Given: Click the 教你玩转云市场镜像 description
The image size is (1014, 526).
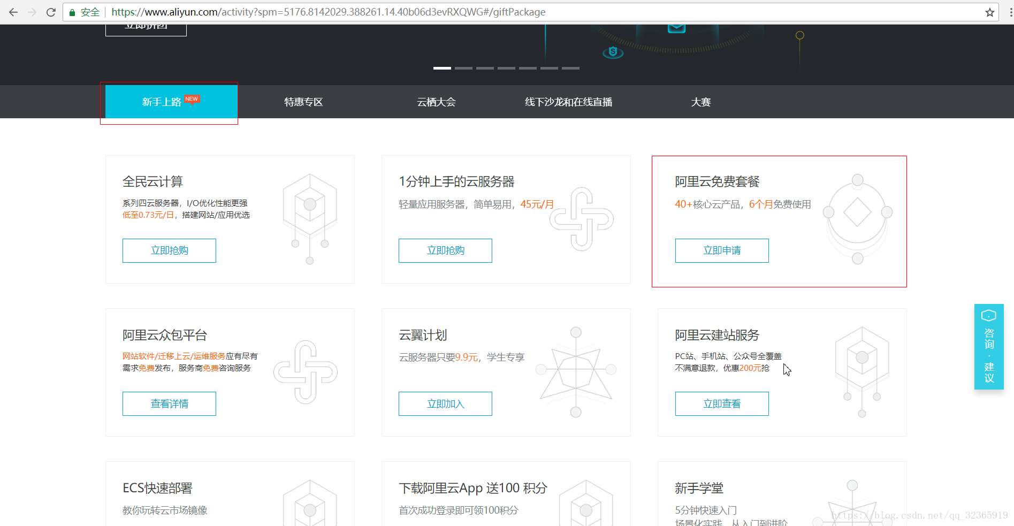Looking at the screenshot, I should click(165, 510).
